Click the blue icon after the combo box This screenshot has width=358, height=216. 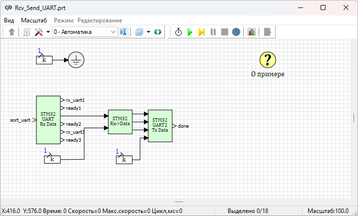click(124, 32)
